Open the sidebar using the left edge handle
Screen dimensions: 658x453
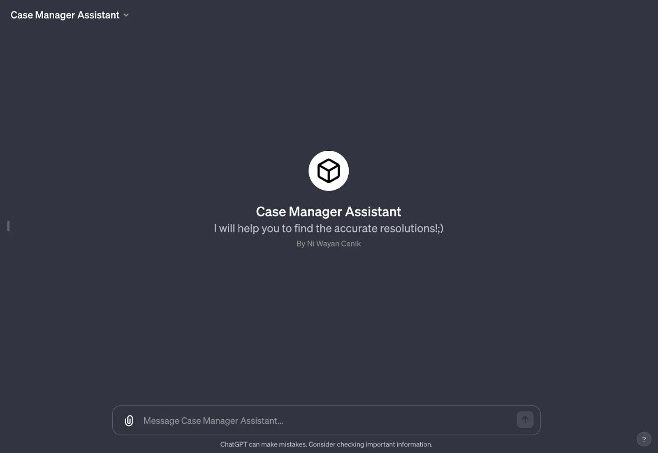pyautogui.click(x=8, y=226)
